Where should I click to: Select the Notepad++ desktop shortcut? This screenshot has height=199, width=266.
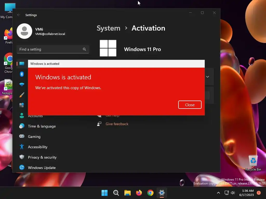point(7,87)
